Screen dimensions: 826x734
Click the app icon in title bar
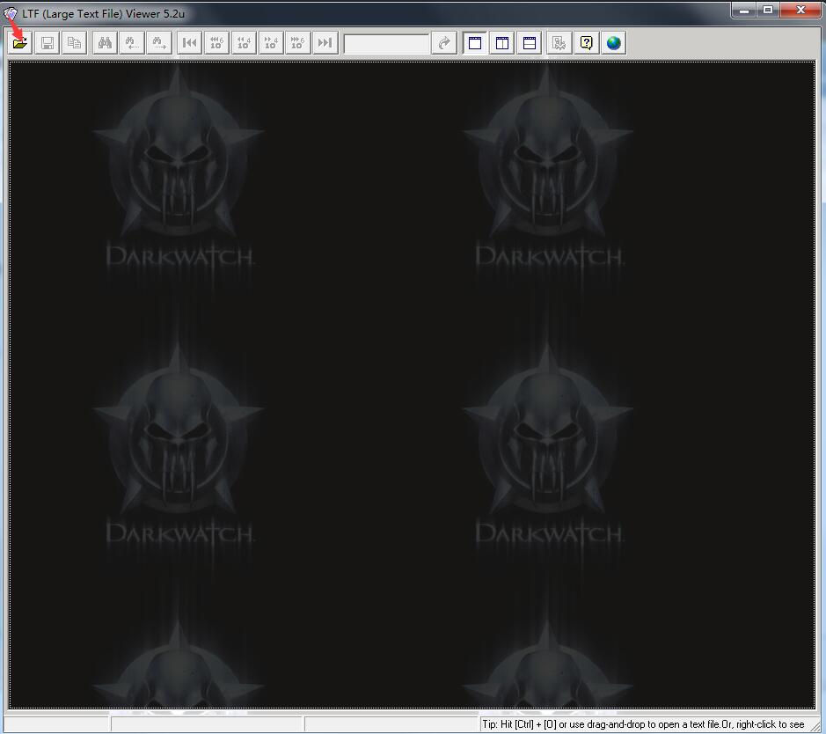pos(11,13)
